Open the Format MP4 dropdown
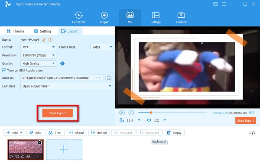260x168 pixels. click(38, 47)
